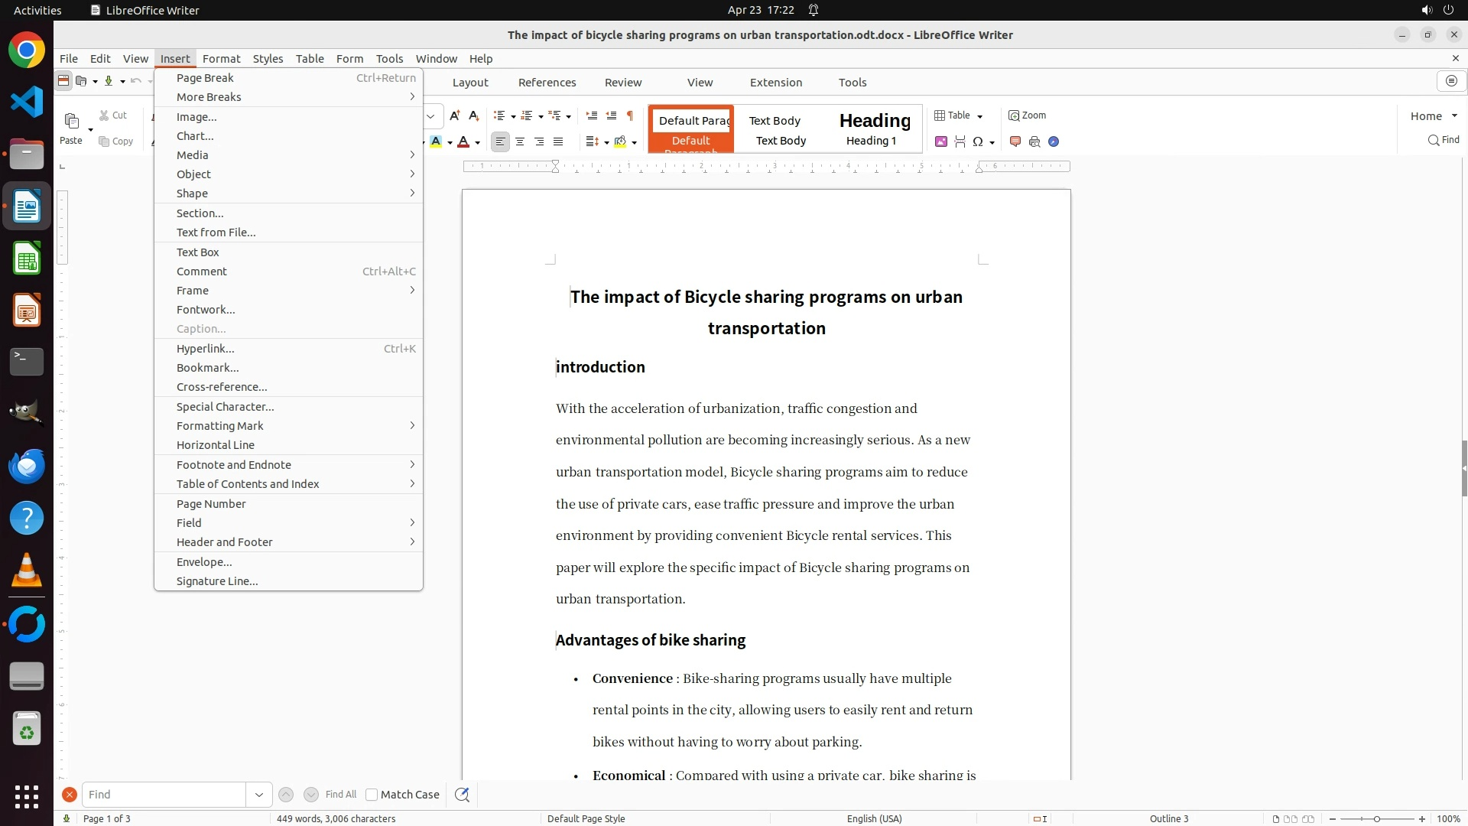Viewport: 1468px width, 826px height.
Task: Toggle the Match Case checkbox
Action: click(372, 795)
